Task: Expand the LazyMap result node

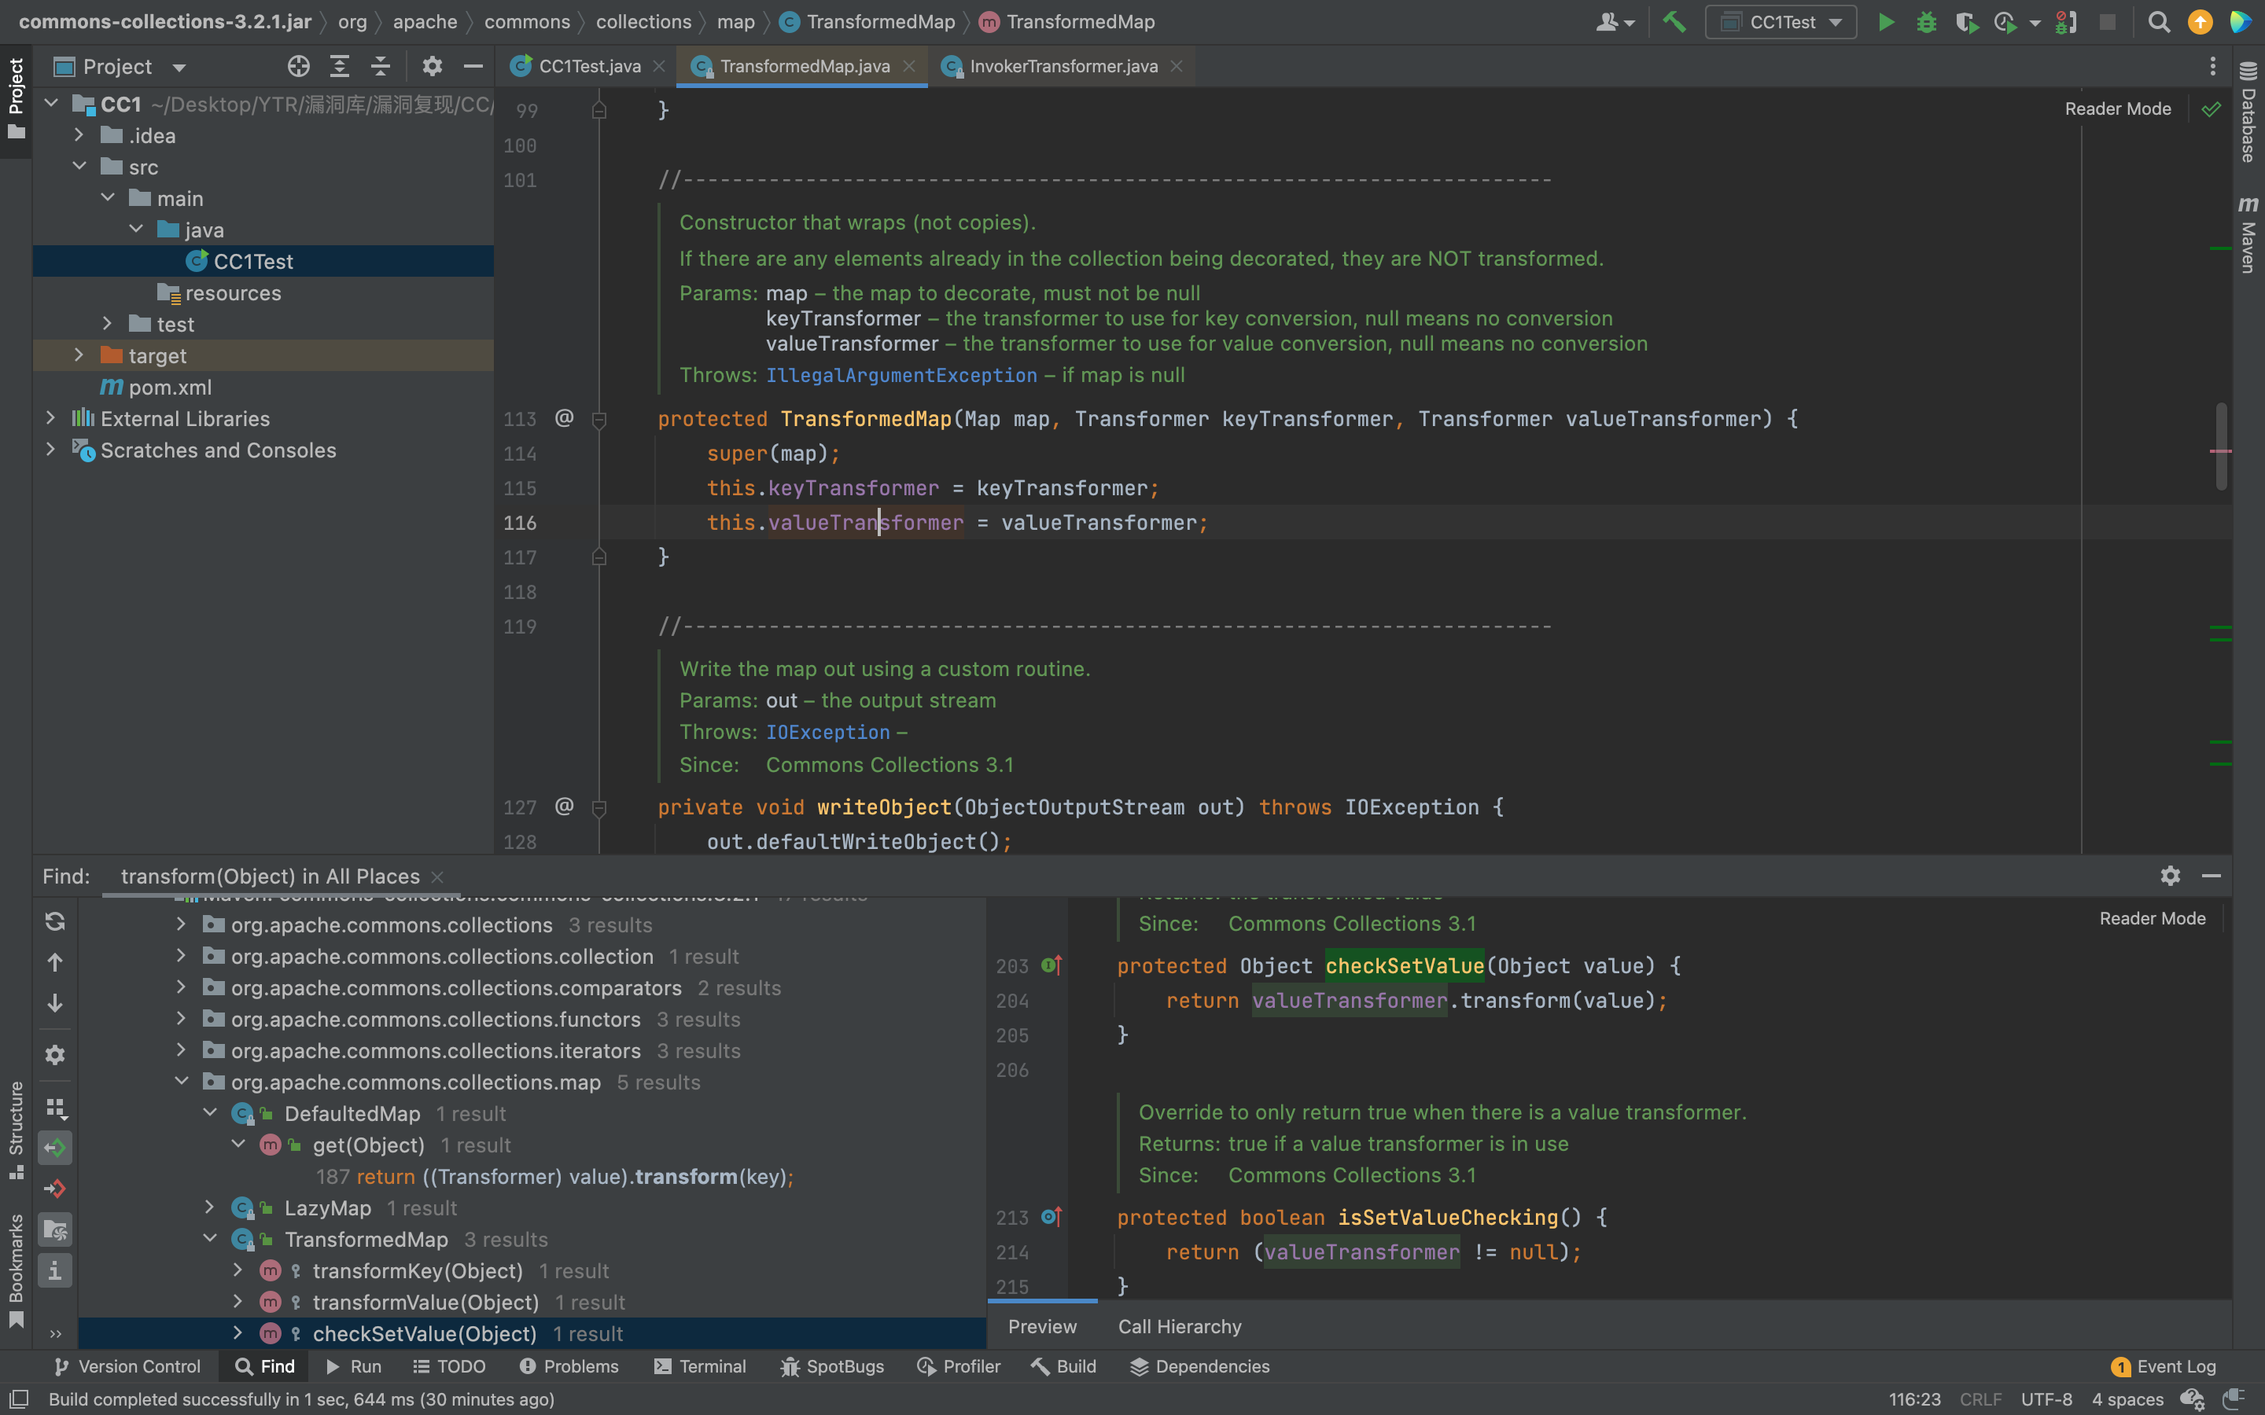Action: pyautogui.click(x=210, y=1208)
